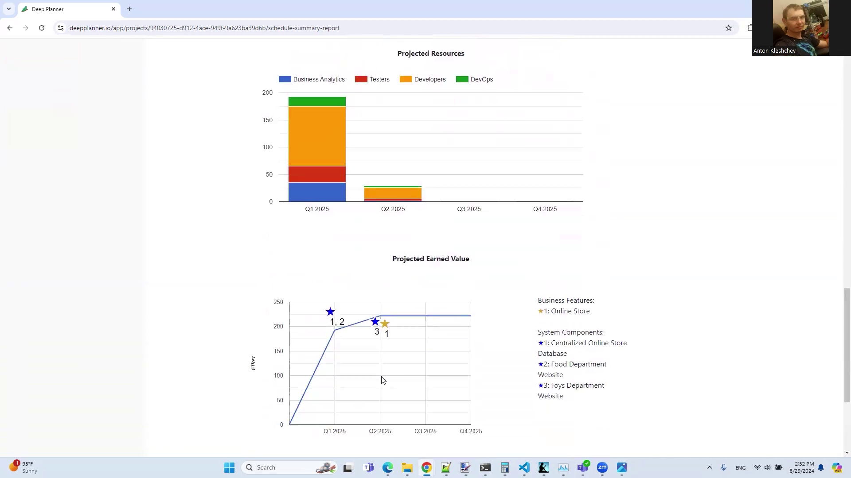Open Microsoft Teams personal from taskbar
This screenshot has height=478, width=851.
[368, 467]
